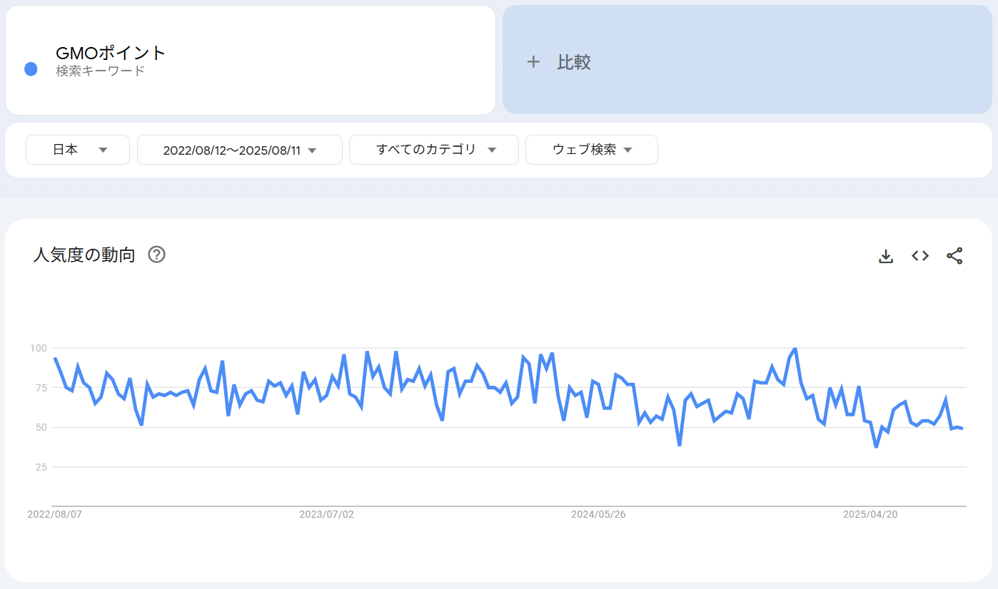This screenshot has width=998, height=589.
Task: Open help icon beside 人気度の動向
Action: coord(156,255)
